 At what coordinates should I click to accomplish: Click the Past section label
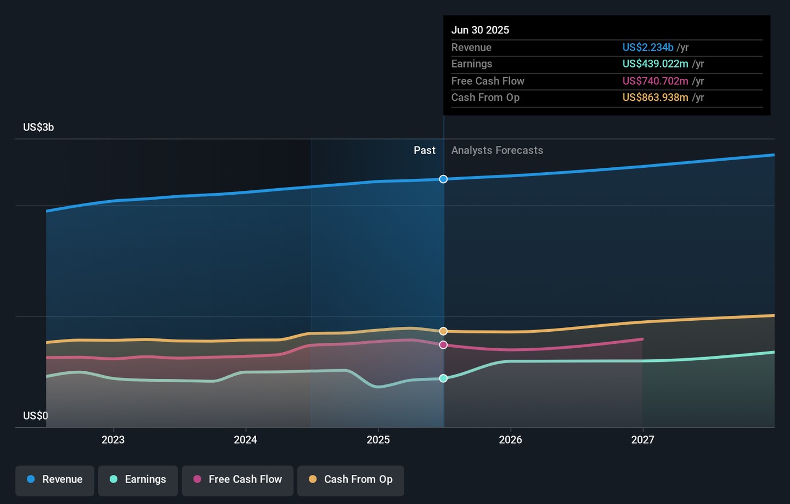[x=424, y=150]
